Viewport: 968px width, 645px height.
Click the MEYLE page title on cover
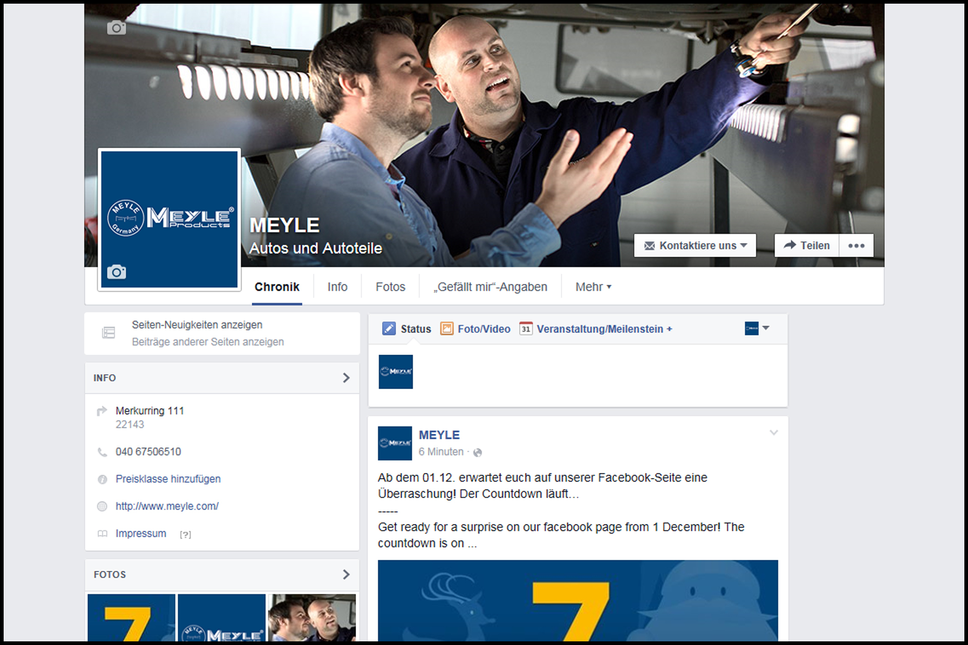pos(285,226)
